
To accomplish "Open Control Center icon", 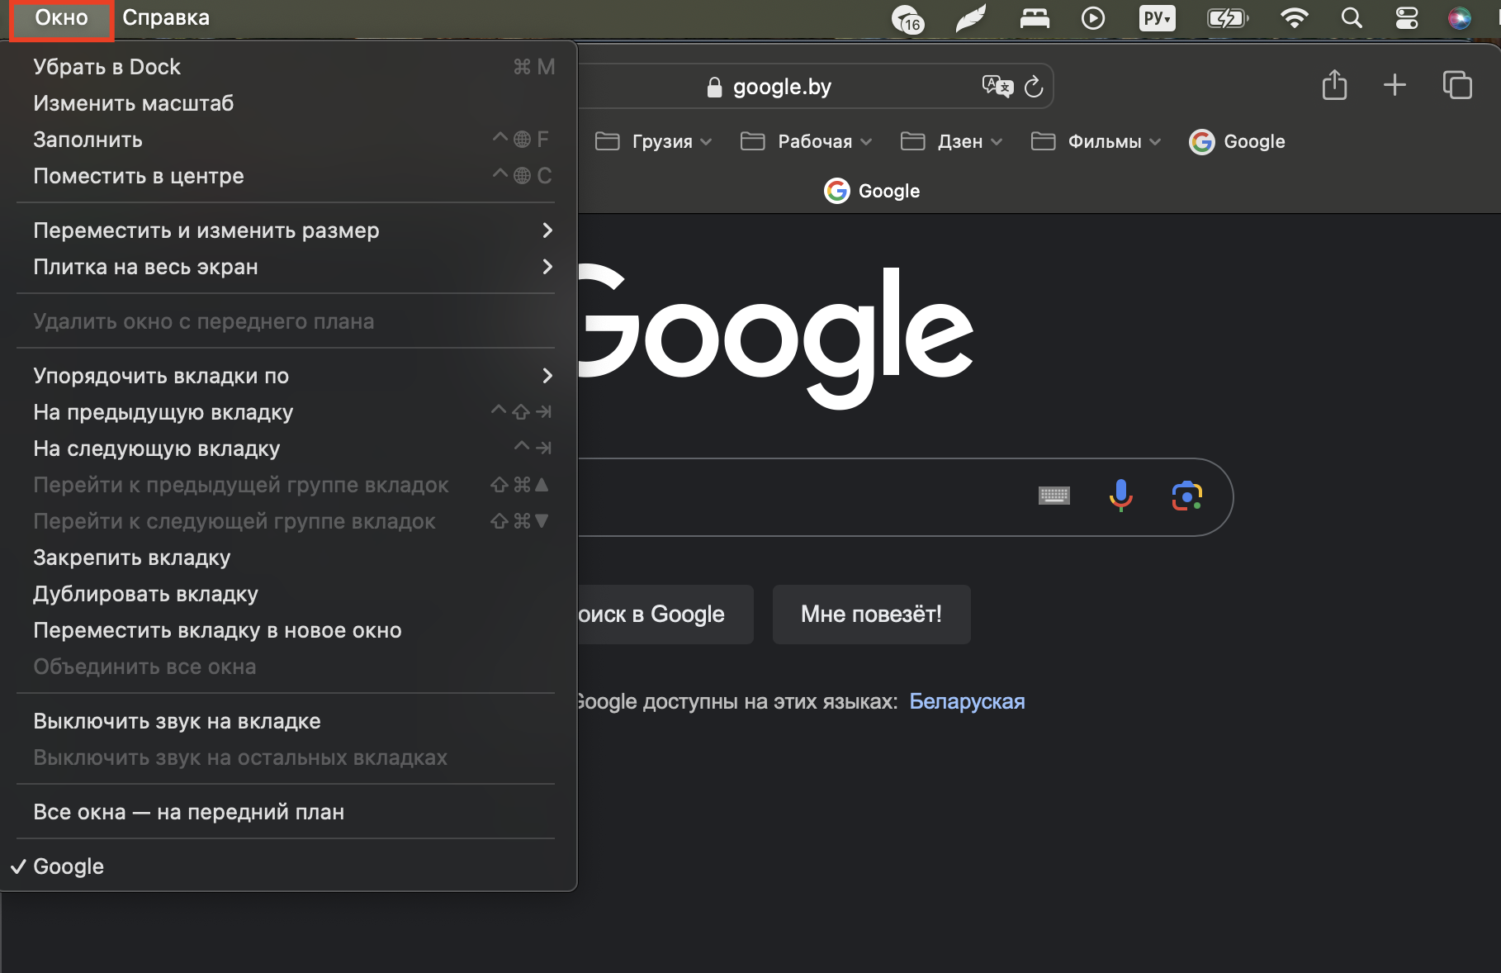I will click(1407, 17).
